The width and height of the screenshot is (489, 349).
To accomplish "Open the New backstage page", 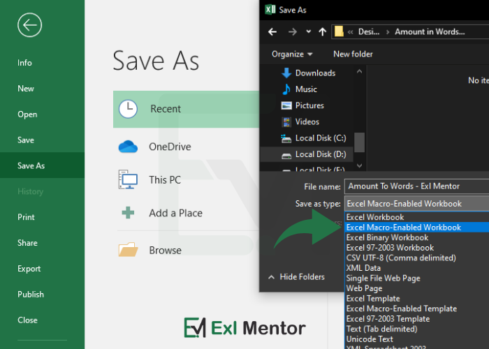I will (26, 89).
